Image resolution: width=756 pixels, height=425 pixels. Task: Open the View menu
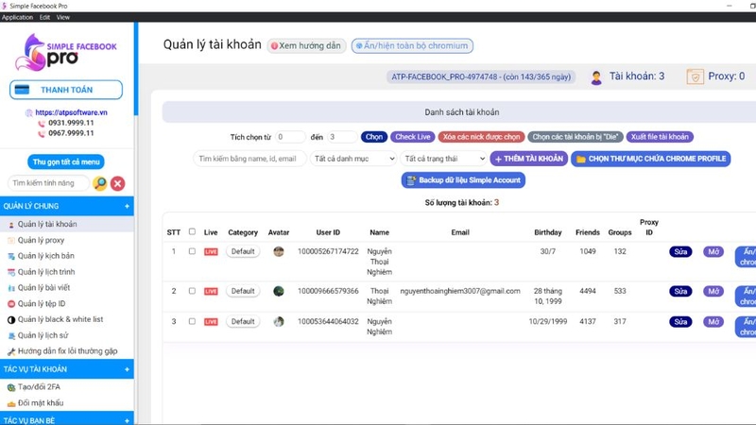[63, 17]
